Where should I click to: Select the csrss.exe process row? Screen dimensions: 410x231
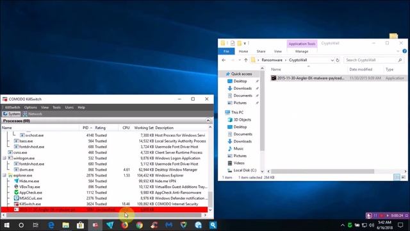pos(104,153)
